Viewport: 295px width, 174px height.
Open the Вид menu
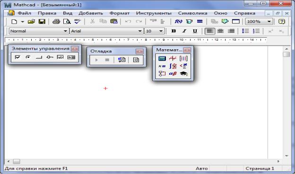click(68, 13)
